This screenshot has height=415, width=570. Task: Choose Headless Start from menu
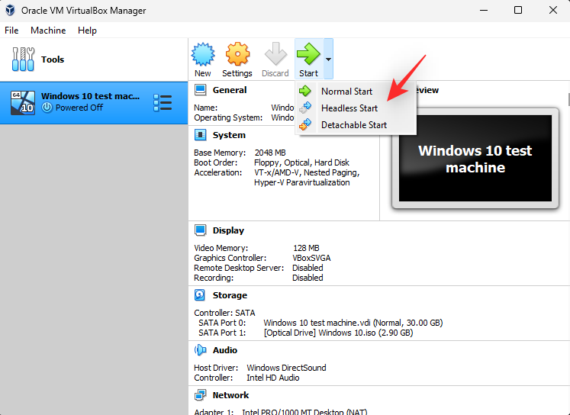[356, 108]
